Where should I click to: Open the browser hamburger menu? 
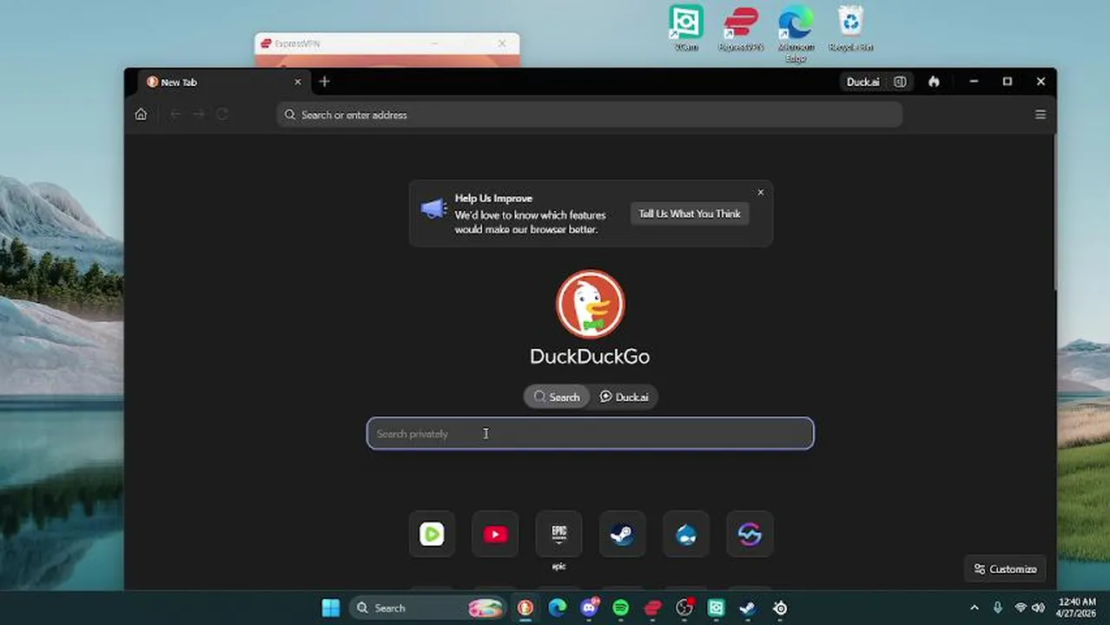[x=1041, y=115]
